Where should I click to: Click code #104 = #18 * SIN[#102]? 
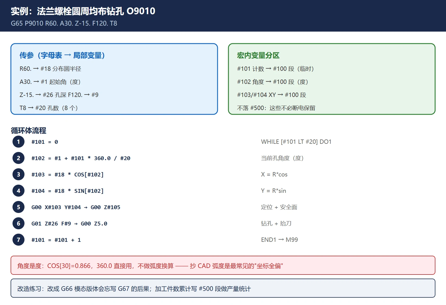pyautogui.click(x=67, y=191)
